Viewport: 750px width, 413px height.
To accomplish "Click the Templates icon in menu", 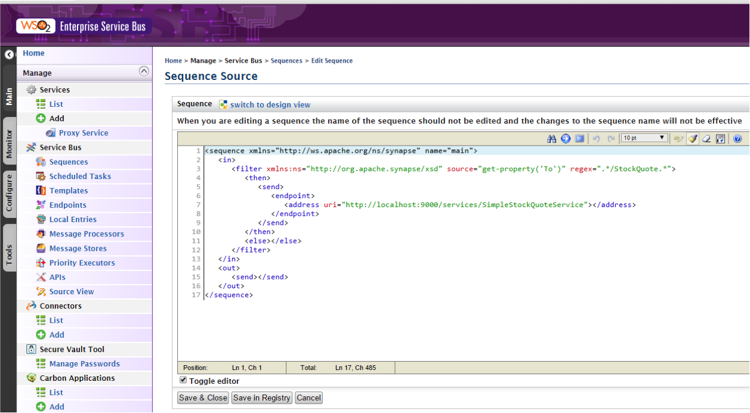I will tap(41, 190).
